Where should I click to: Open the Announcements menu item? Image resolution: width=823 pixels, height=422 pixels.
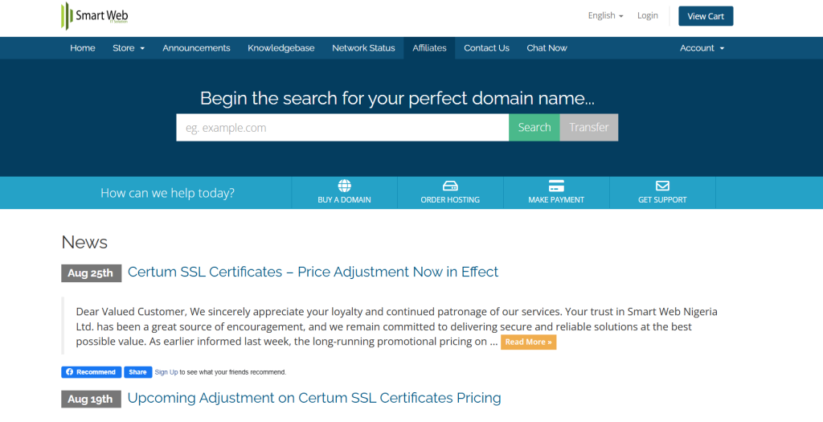(x=196, y=48)
